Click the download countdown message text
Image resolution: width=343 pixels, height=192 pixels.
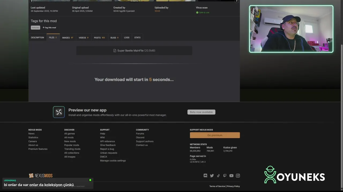click(134, 79)
